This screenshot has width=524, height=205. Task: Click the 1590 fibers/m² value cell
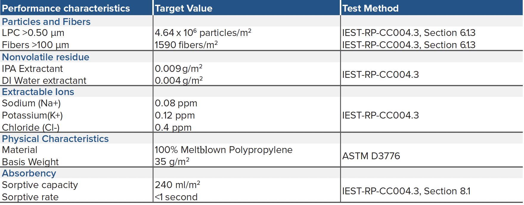click(186, 45)
